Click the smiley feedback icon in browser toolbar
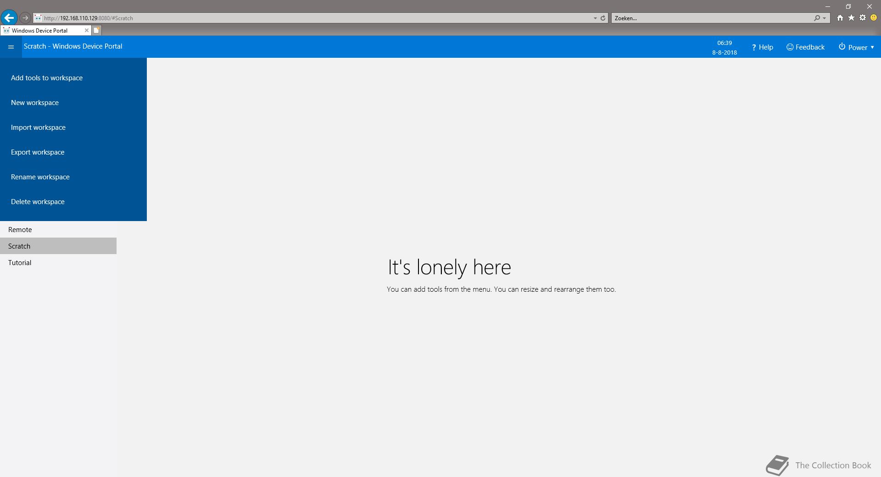 tap(874, 18)
